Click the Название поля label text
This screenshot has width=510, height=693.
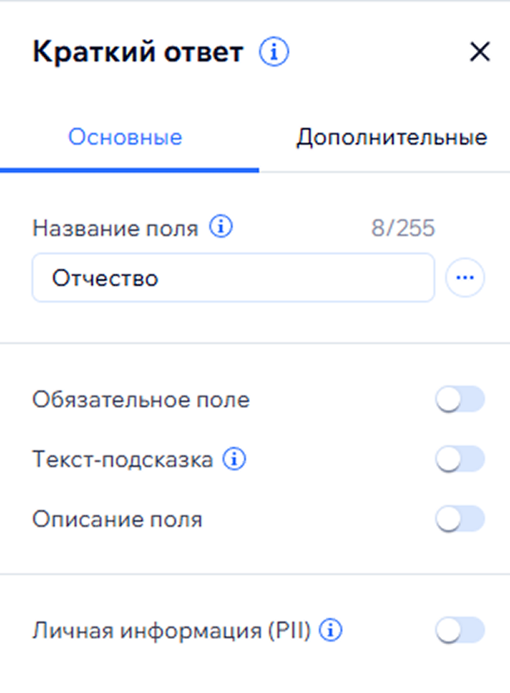pyautogui.click(x=115, y=229)
